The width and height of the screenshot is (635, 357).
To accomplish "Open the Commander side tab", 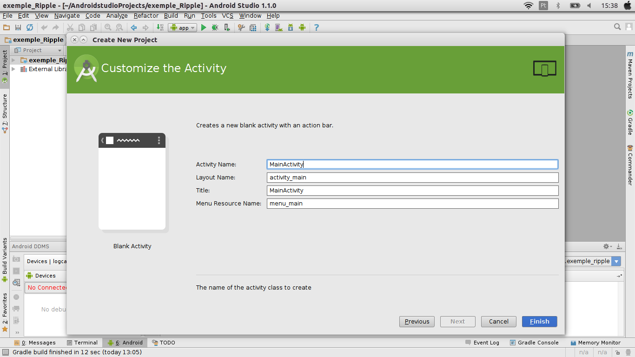I will (x=630, y=165).
